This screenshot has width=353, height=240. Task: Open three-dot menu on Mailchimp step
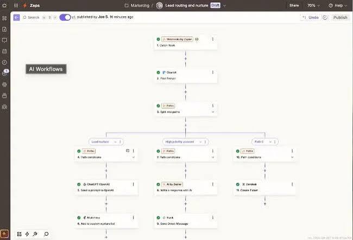point(133,218)
